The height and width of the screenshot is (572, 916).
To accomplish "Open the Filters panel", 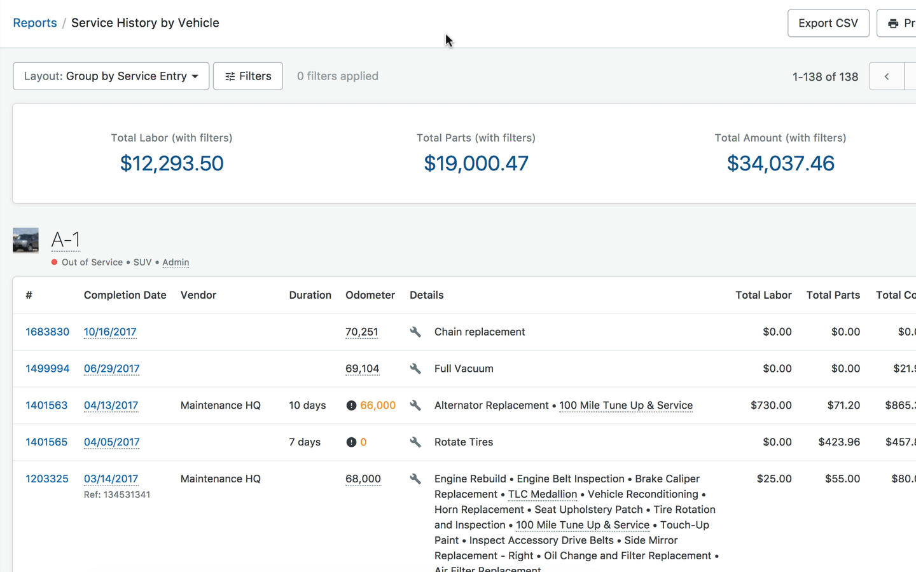I will [x=248, y=76].
